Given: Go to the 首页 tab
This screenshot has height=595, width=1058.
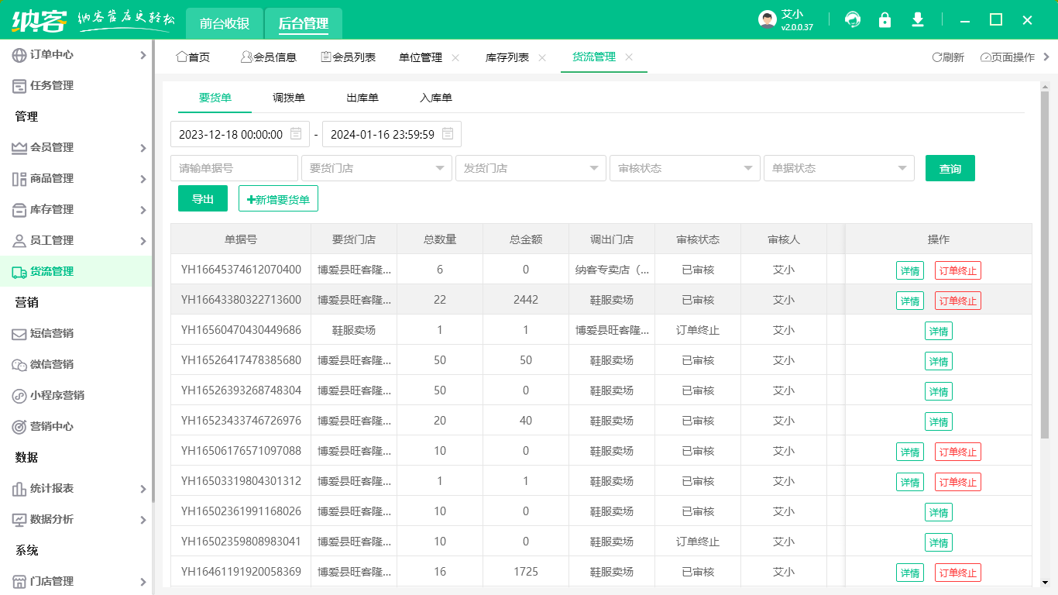Looking at the screenshot, I should click(x=194, y=57).
